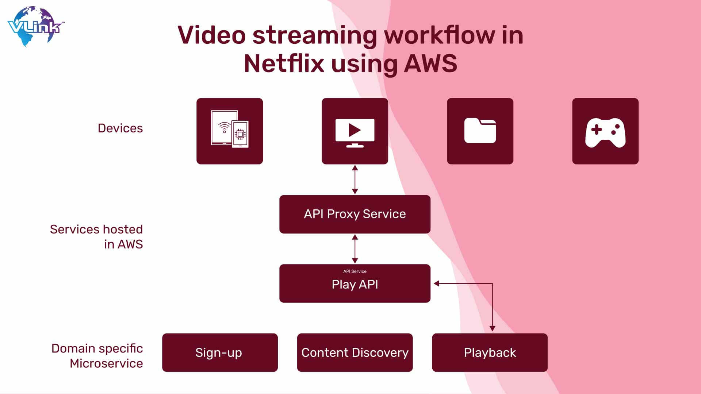
Task: Click the video playback monitor icon
Action: pos(355,130)
